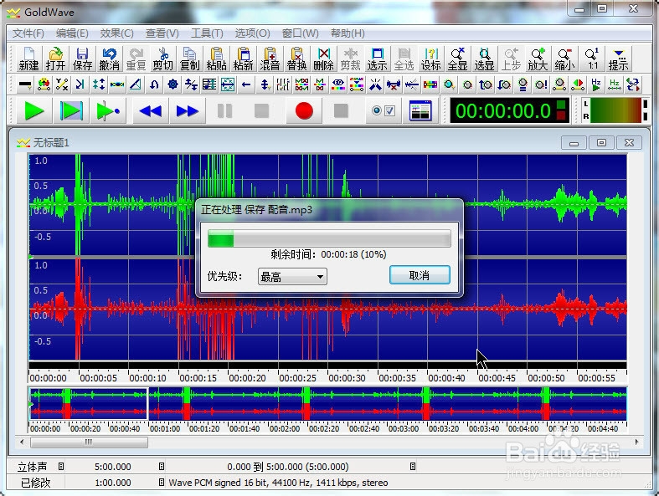Click the 选显 zoom selection icon
The width and height of the screenshot is (659, 496).
point(484,59)
